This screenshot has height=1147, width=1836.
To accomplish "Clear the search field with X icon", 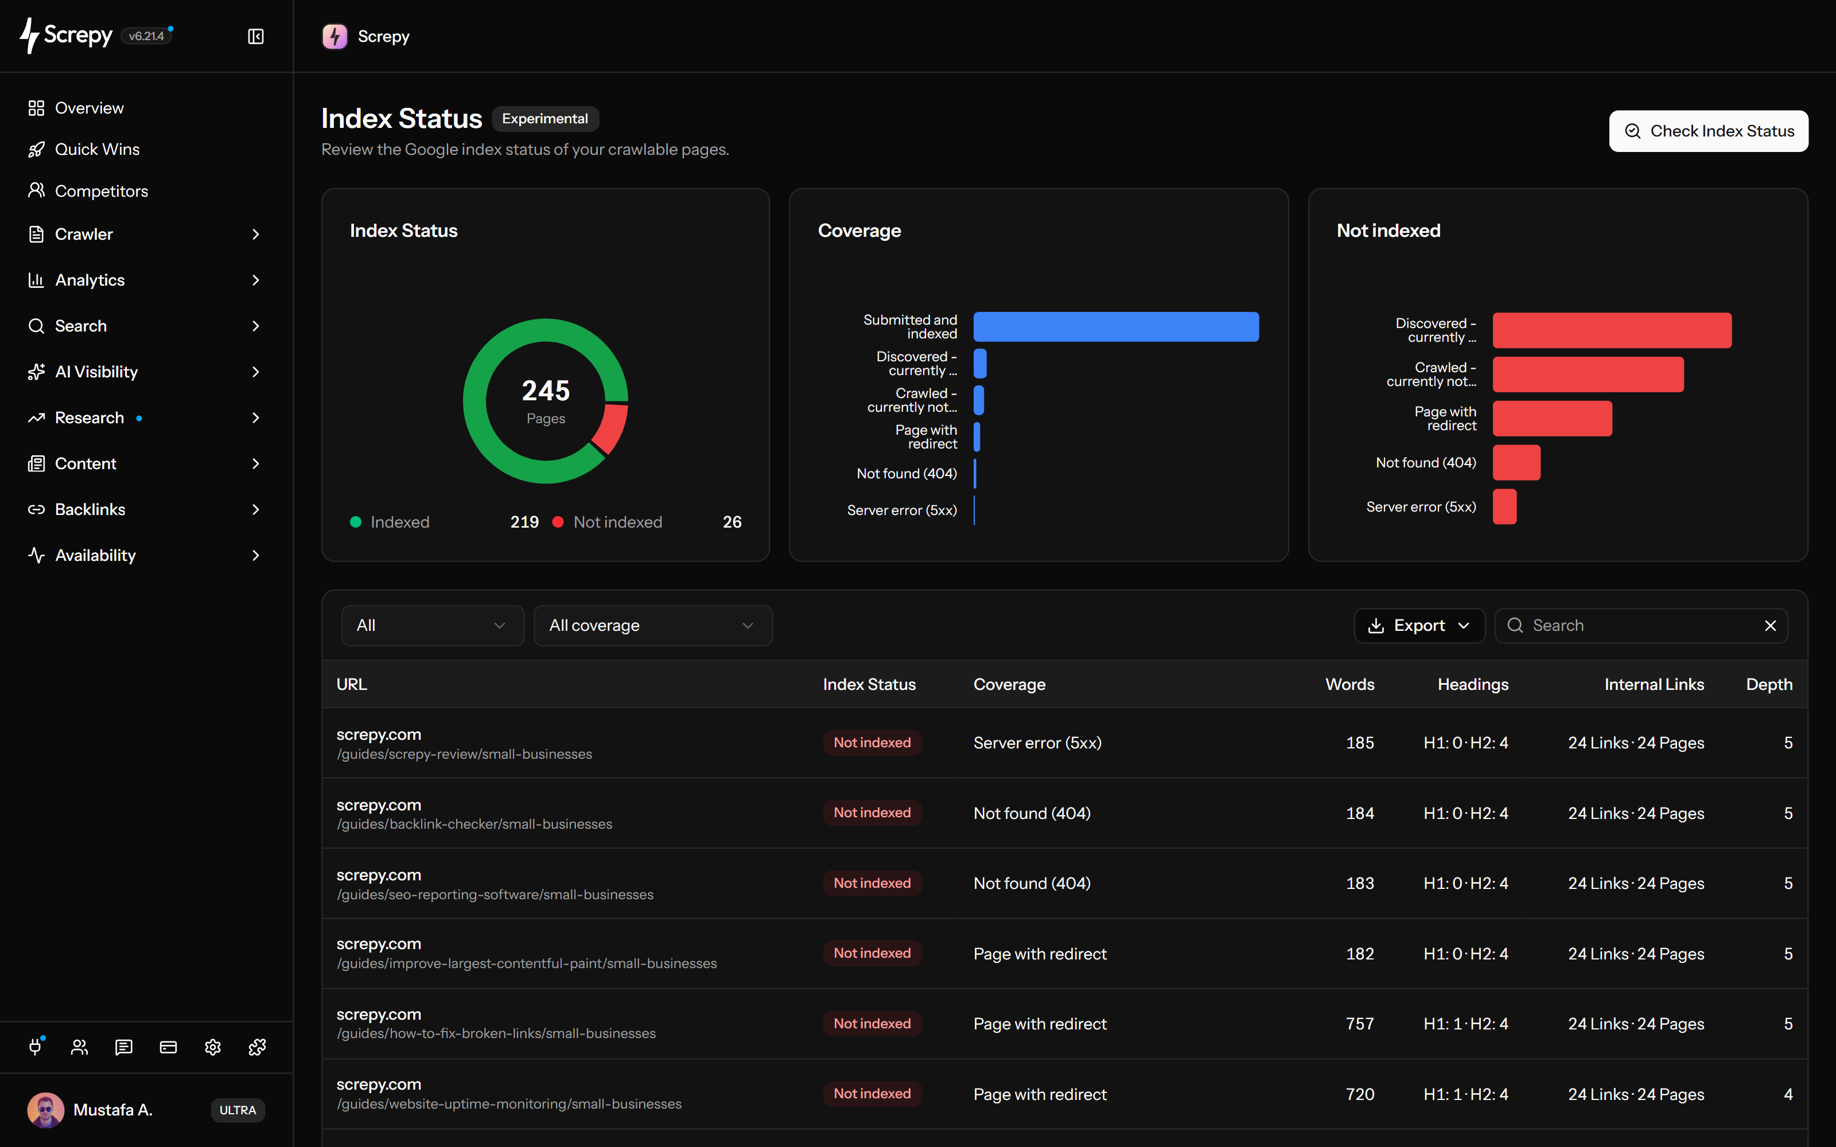I will [x=1770, y=625].
